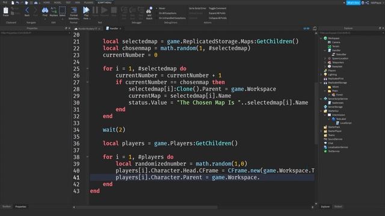Screen dimensions: 385x216
Task: Collapse the Maps folder node
Action: coord(325,91)
